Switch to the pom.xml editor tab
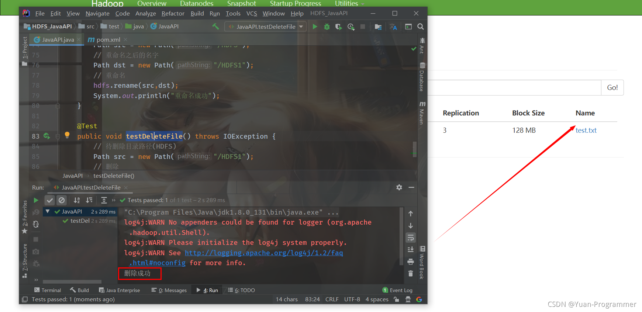This screenshot has width=642, height=312. pyautogui.click(x=108, y=39)
